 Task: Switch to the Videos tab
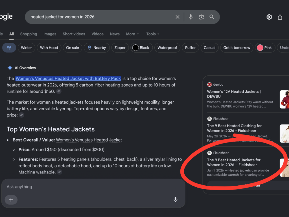click(97, 34)
